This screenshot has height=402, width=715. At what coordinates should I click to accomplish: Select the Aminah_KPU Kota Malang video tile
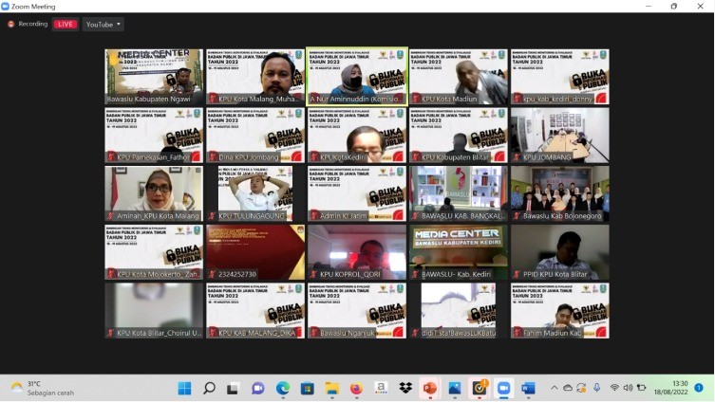[x=154, y=193]
